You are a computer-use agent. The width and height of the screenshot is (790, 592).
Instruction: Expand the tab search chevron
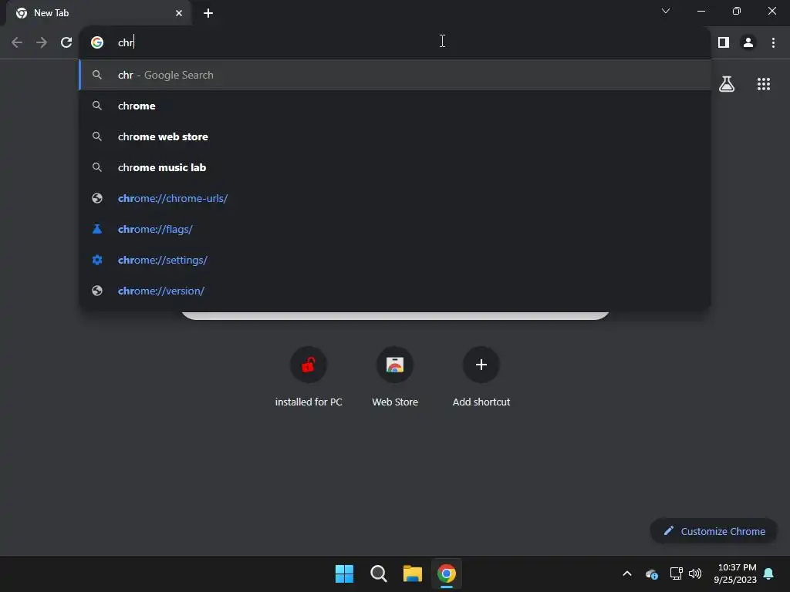666,11
